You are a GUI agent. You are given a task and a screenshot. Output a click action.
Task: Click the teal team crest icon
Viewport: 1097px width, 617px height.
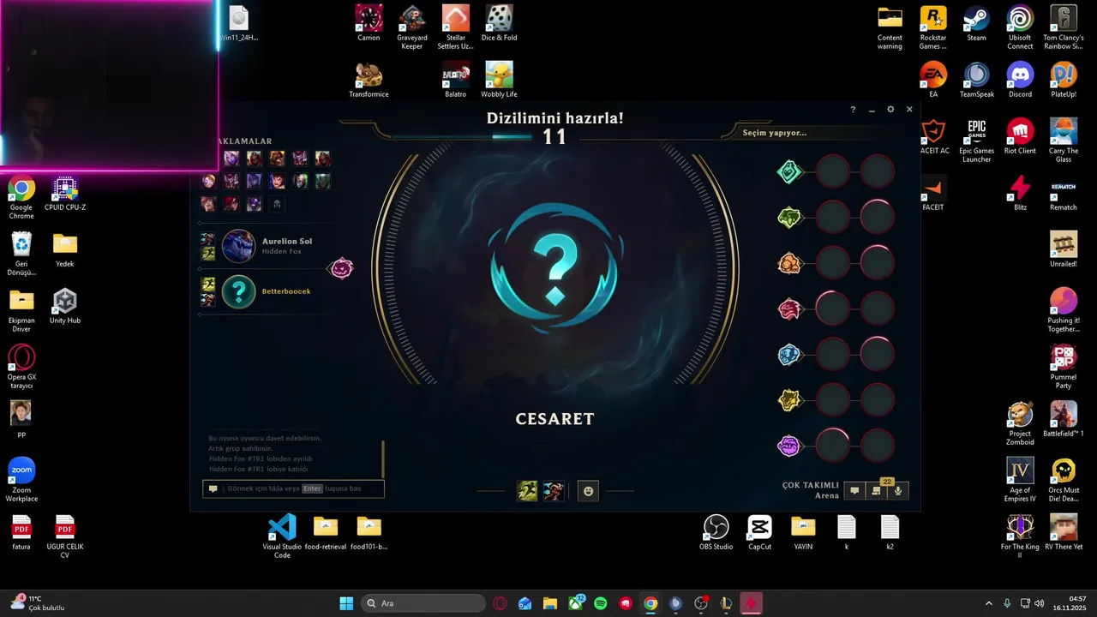click(x=789, y=172)
